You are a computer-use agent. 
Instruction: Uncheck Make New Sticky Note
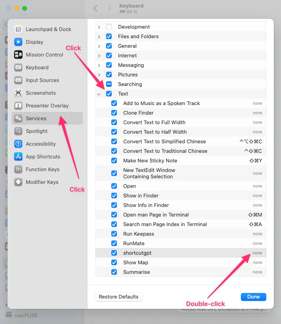point(114,160)
